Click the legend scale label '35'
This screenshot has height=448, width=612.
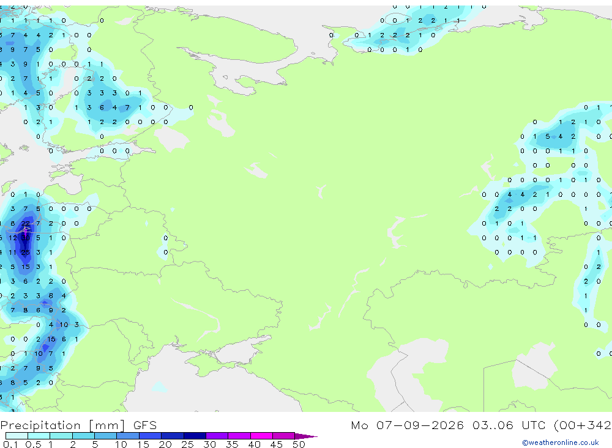click(x=232, y=444)
